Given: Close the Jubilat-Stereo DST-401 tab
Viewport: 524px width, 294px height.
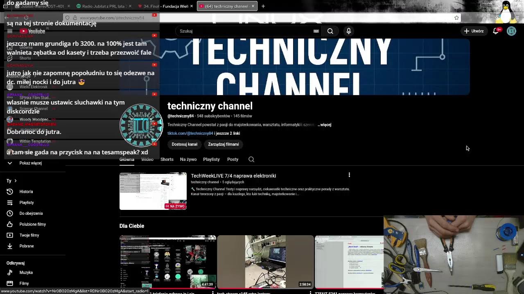Looking at the screenshot, I should tap(68, 6).
